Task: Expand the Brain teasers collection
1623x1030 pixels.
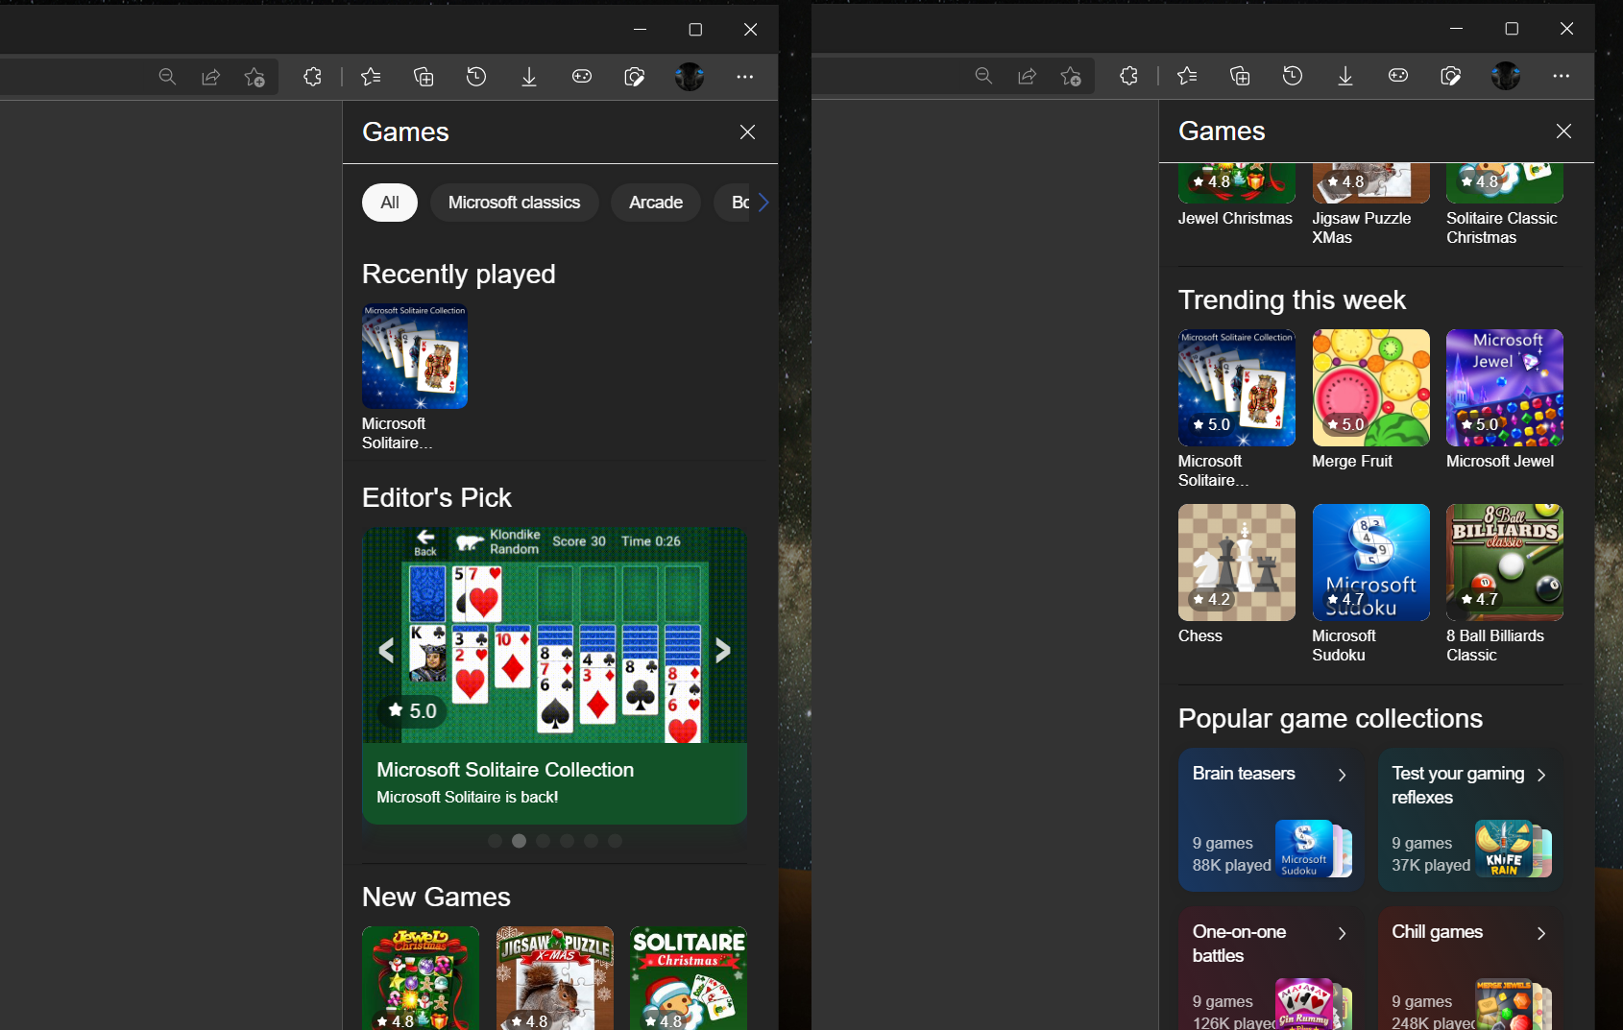Action: click(1344, 774)
